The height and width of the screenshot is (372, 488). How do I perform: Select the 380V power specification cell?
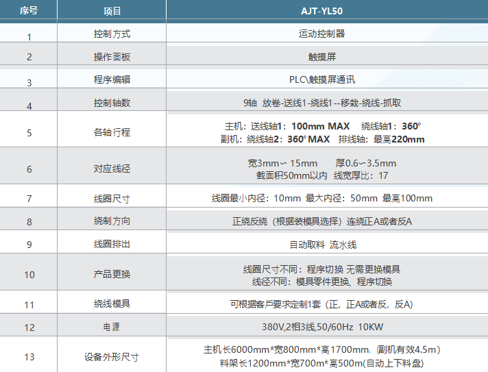(x=322, y=327)
